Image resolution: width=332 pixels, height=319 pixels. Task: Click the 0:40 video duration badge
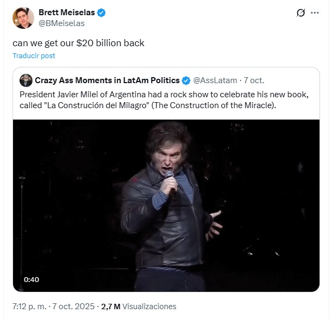coord(32,279)
